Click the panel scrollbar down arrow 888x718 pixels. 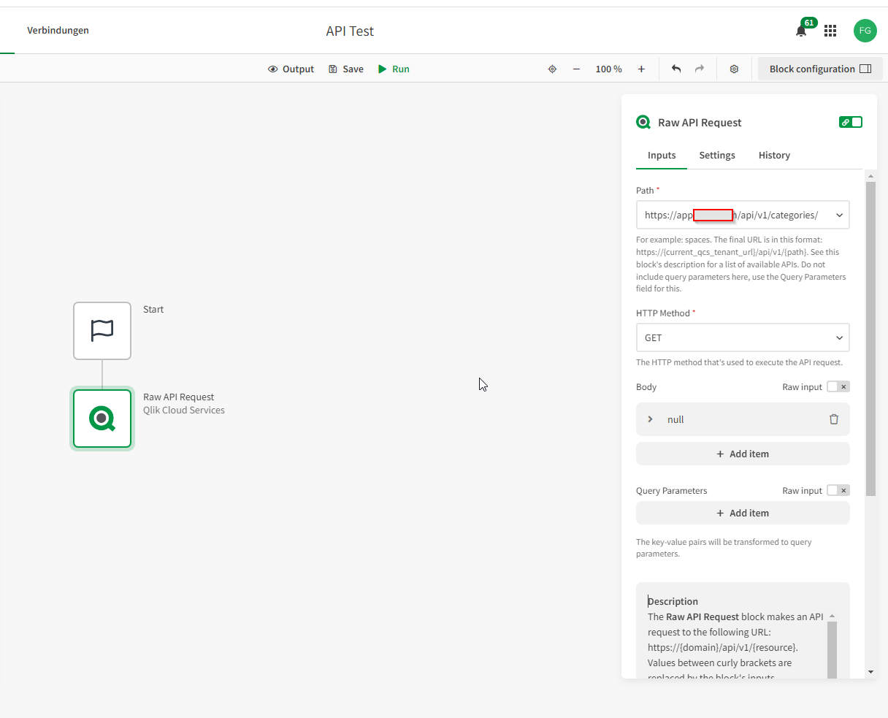[x=870, y=672]
